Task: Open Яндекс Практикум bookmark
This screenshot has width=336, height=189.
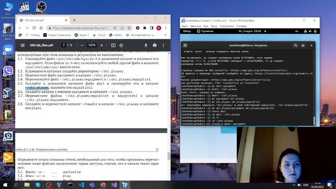Action: click(57, 35)
